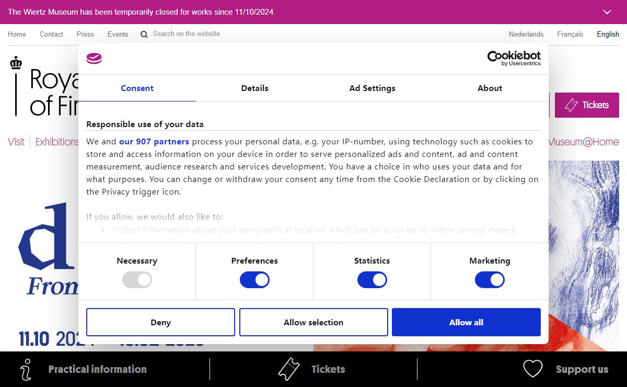Click the info icon in bottom bar
This screenshot has width=627, height=387.
25,369
